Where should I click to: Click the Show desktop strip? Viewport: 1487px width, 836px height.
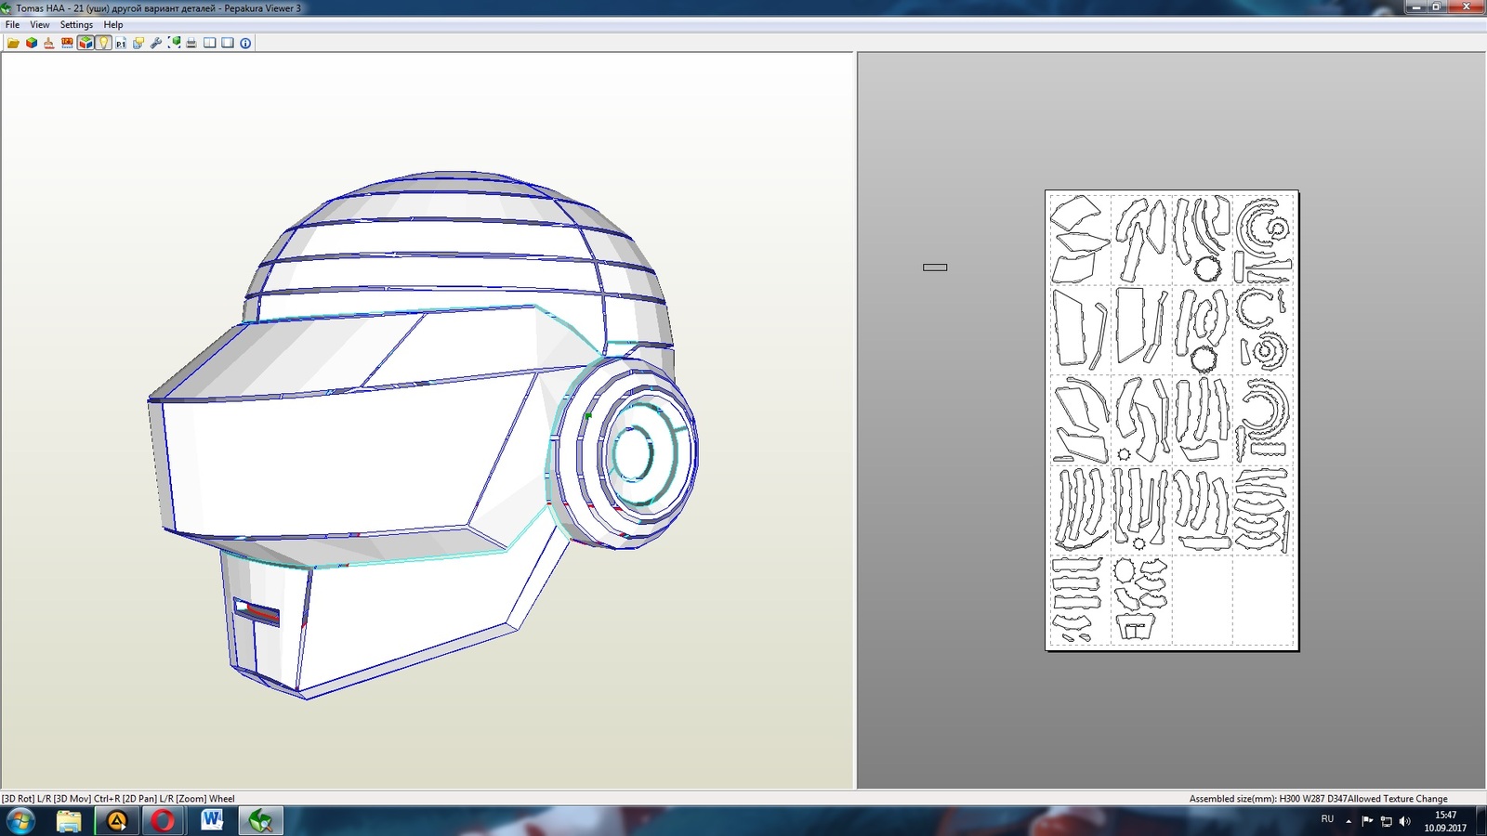[x=1480, y=821]
